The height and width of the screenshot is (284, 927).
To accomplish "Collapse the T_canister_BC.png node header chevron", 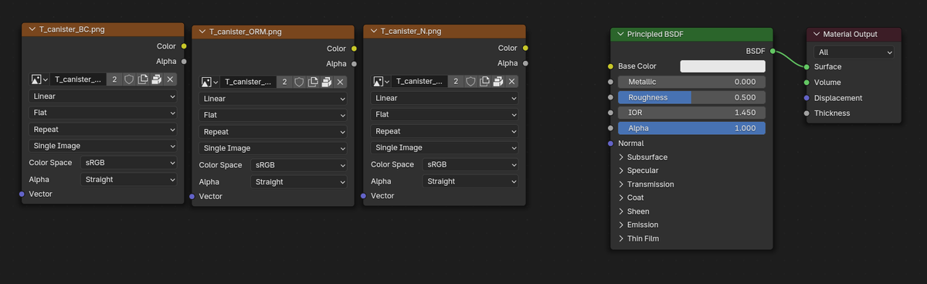I will coord(32,29).
